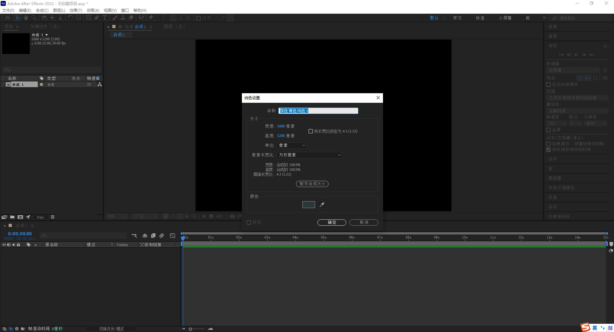Image resolution: width=614 pixels, height=332 pixels.
Task: Switch to the 学习 workspace tab
Action: tap(457, 18)
